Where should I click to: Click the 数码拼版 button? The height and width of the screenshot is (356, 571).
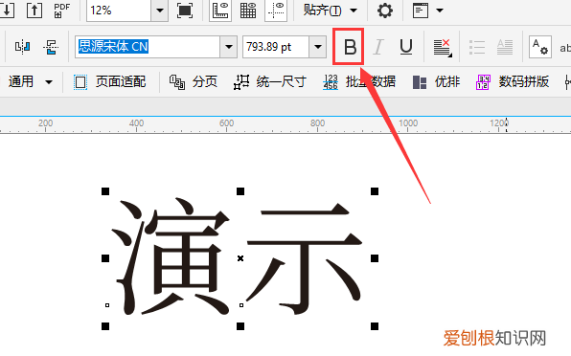[513, 81]
